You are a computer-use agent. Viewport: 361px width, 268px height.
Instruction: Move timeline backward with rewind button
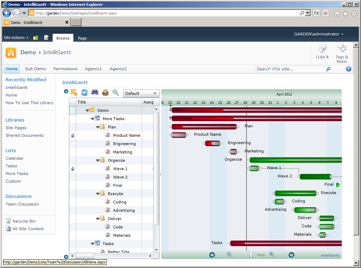click(x=212, y=255)
